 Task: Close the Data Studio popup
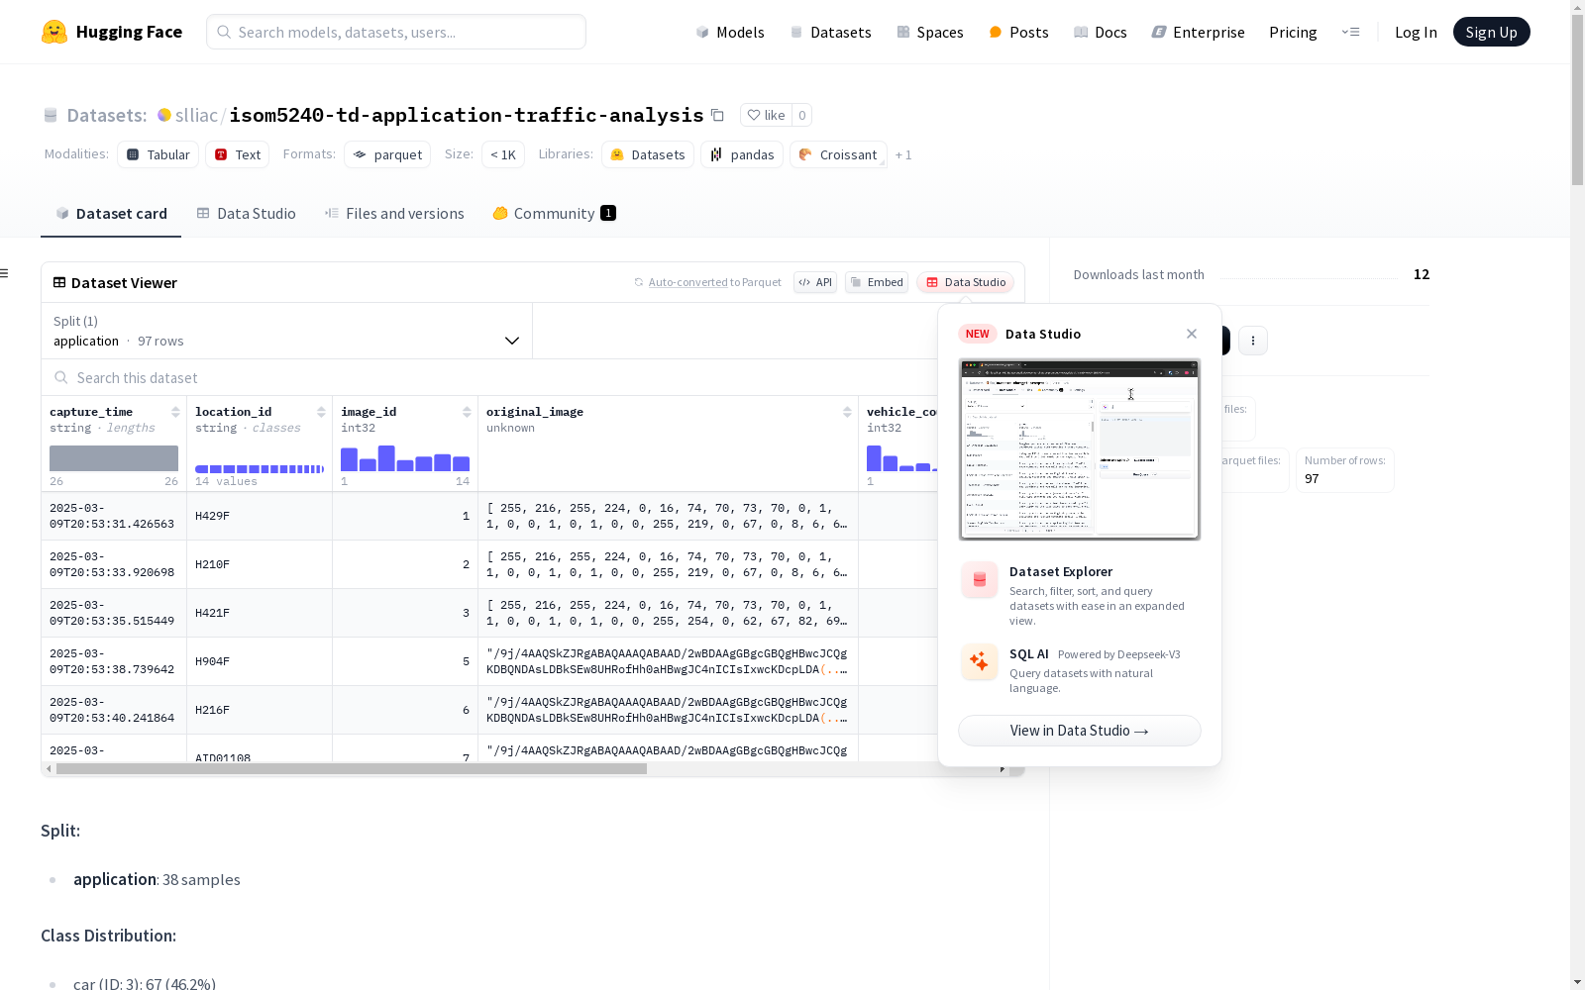click(1192, 334)
